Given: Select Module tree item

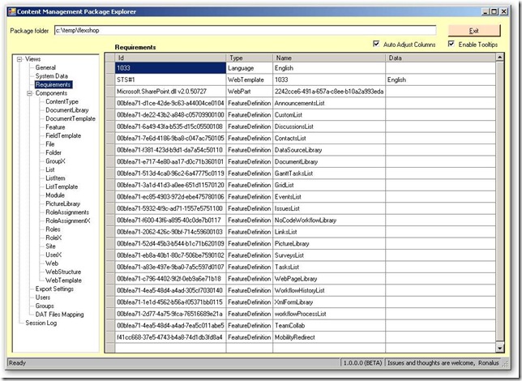Looking at the screenshot, I should coord(55,195).
